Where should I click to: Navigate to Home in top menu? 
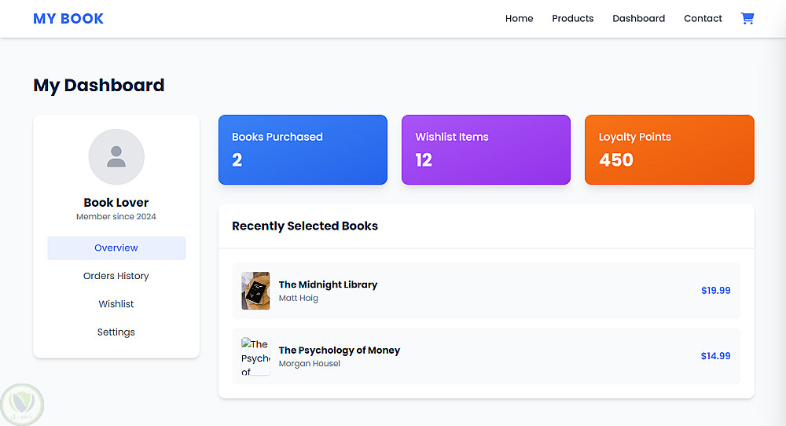(519, 19)
